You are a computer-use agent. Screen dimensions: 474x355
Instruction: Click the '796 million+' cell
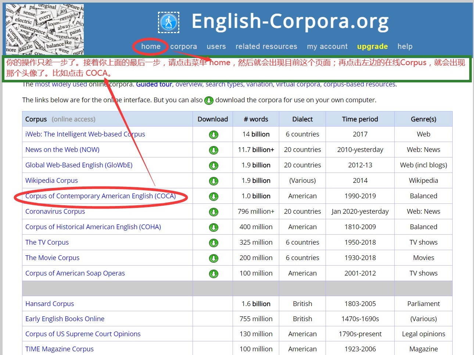(256, 212)
